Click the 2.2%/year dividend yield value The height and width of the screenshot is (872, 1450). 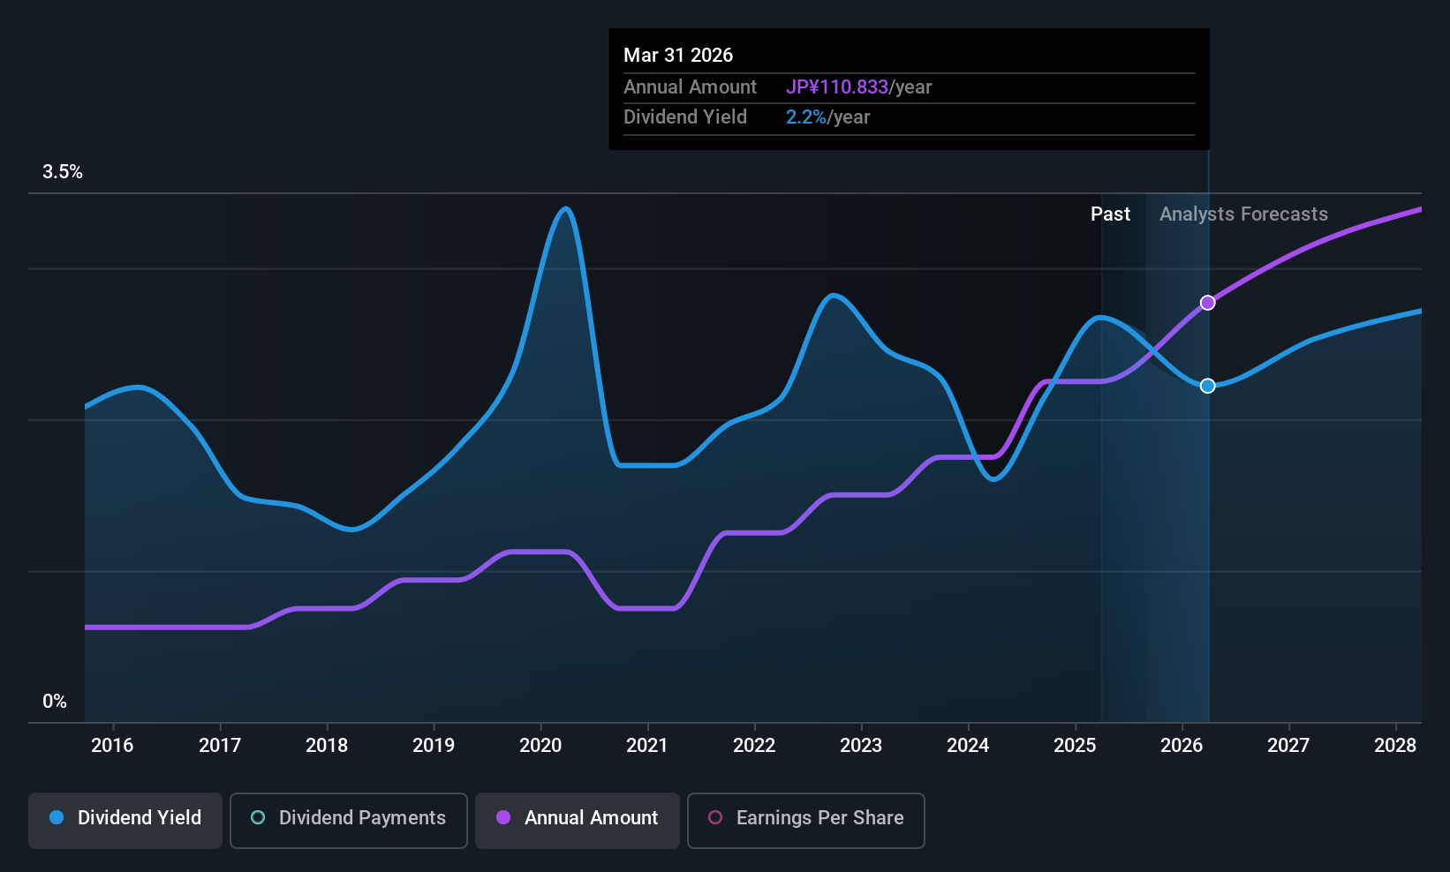pos(828,117)
